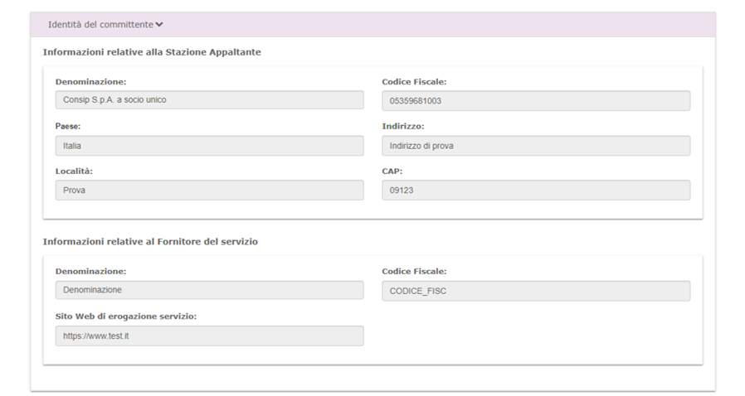Collapse the Identità del committente section header
This screenshot has width=745, height=396.
pyautogui.click(x=100, y=24)
